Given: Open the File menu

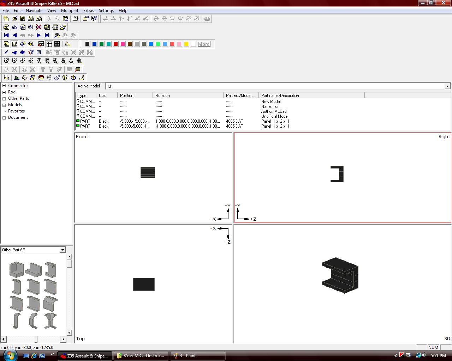Looking at the screenshot, I should tap(6, 11).
